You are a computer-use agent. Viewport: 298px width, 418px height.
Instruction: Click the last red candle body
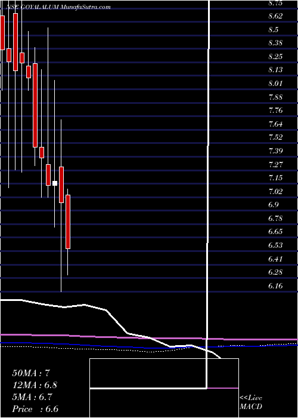coord(68,222)
